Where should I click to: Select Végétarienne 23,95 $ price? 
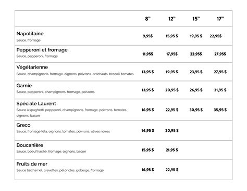(196, 72)
